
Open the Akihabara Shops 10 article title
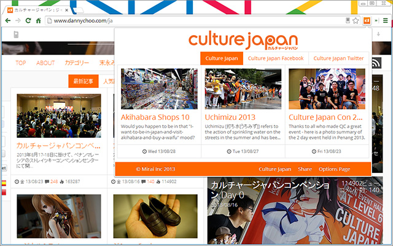tap(155, 117)
